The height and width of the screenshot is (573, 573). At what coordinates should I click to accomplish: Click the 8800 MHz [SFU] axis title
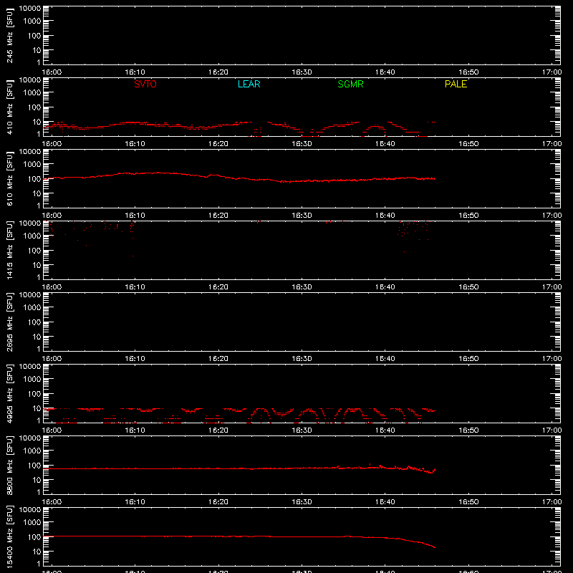9,465
